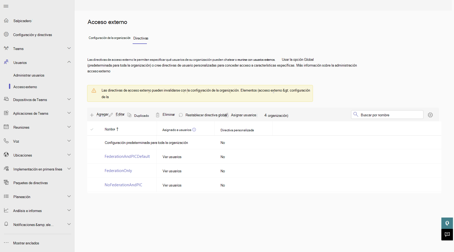Expand the Teams section chevron
This screenshot has width=454, height=252.
69,48
